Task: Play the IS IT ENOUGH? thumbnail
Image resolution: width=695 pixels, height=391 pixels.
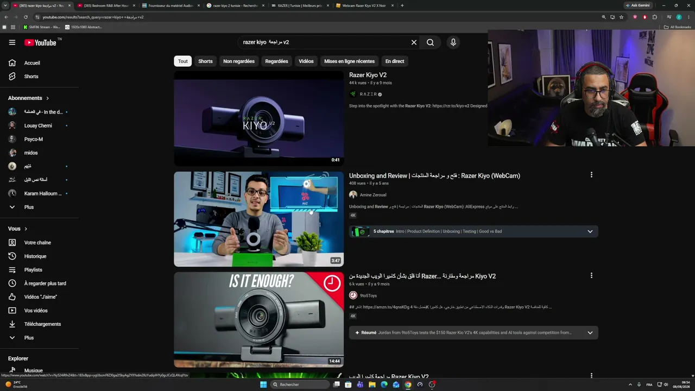Action: click(258, 320)
